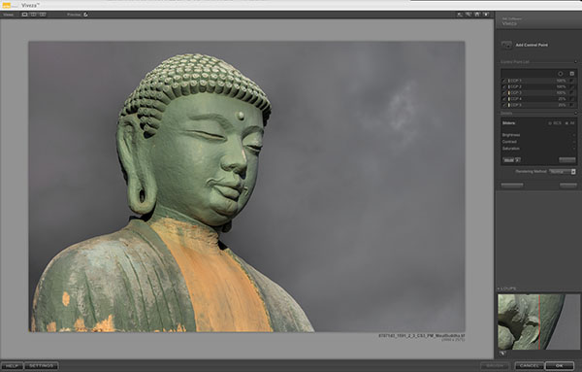Disable the CCP 5 control point checkbox

coord(504,105)
